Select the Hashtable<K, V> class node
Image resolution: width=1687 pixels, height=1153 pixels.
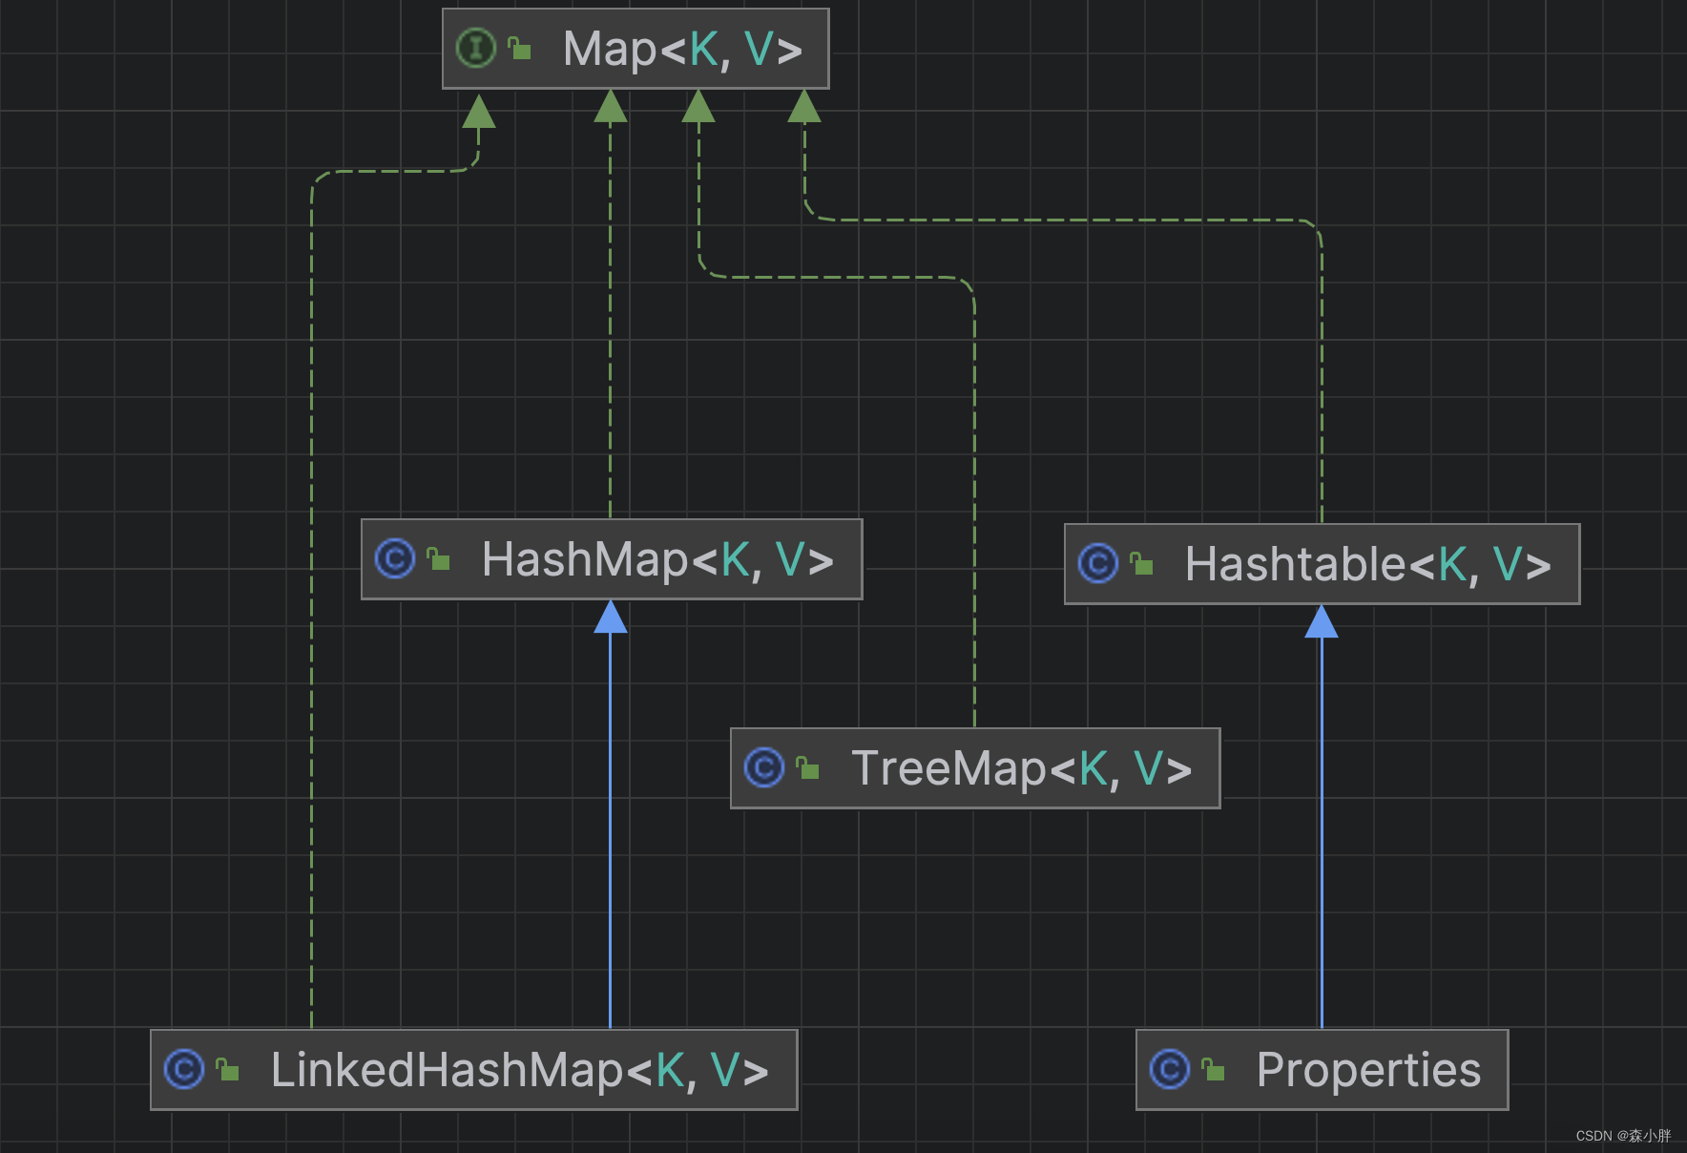click(1322, 564)
